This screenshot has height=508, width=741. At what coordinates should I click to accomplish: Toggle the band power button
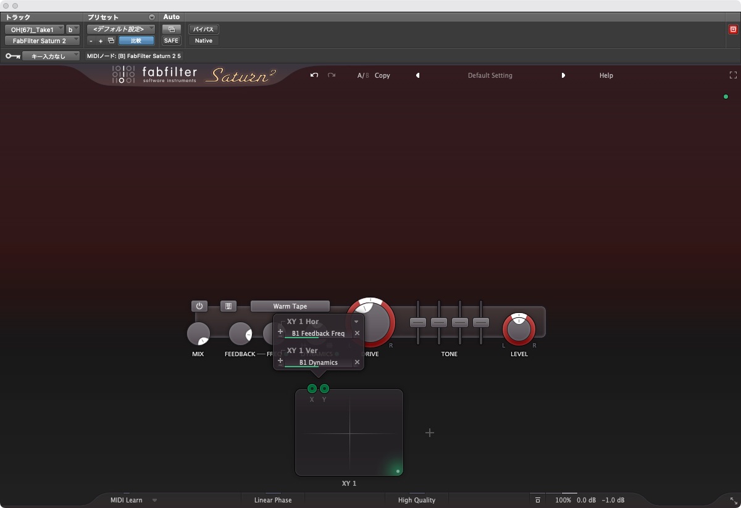click(x=199, y=306)
